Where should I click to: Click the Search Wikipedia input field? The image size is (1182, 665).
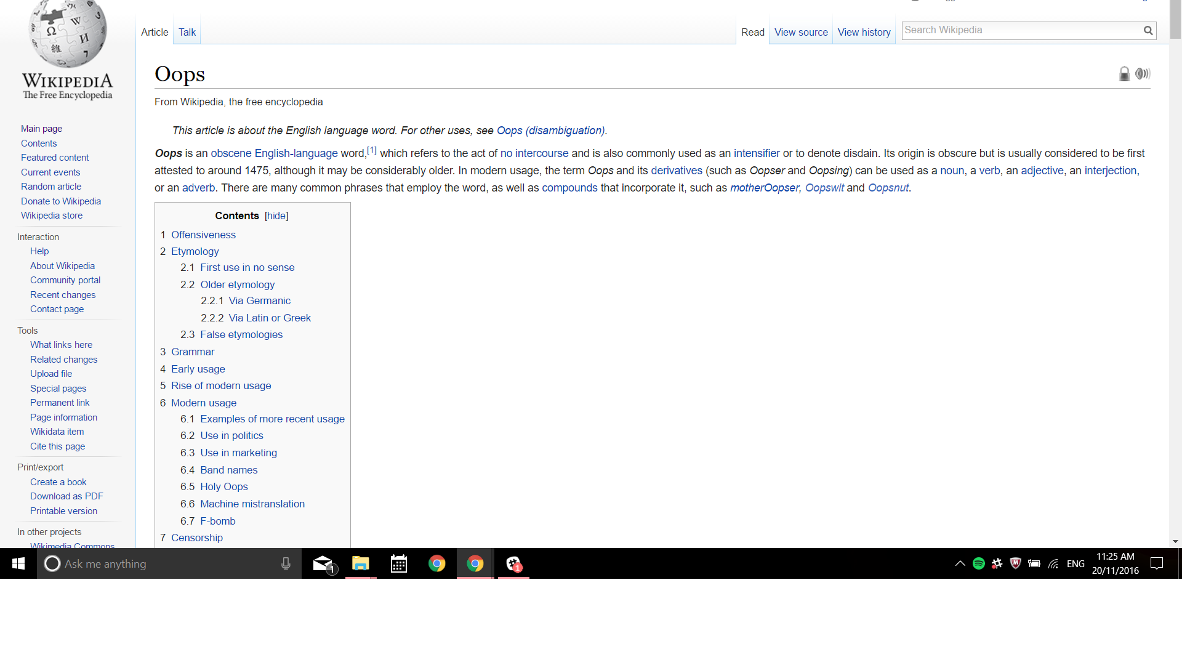(x=1021, y=30)
